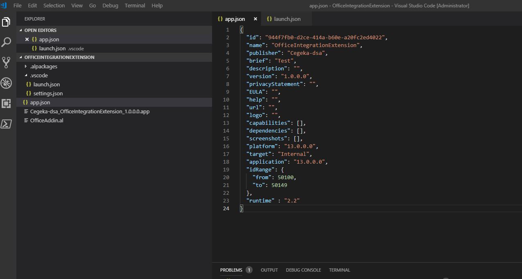The image size is (522, 279).
Task: Close app.json from OPEN EDITORS list
Action: coord(27,39)
